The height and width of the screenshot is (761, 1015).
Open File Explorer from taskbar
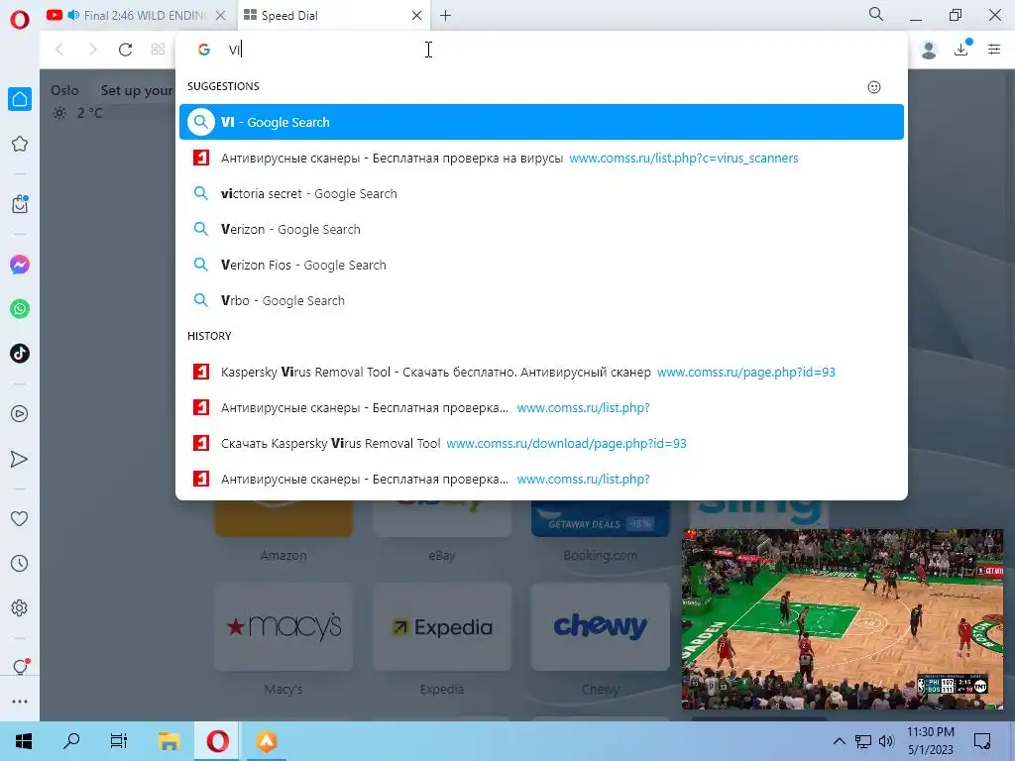(x=169, y=741)
